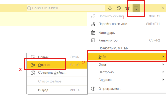Click the favorites star icon
The width and height of the screenshot is (167, 111).
128,8
